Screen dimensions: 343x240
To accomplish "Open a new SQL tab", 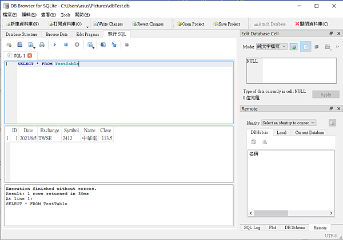I will [x=9, y=44].
